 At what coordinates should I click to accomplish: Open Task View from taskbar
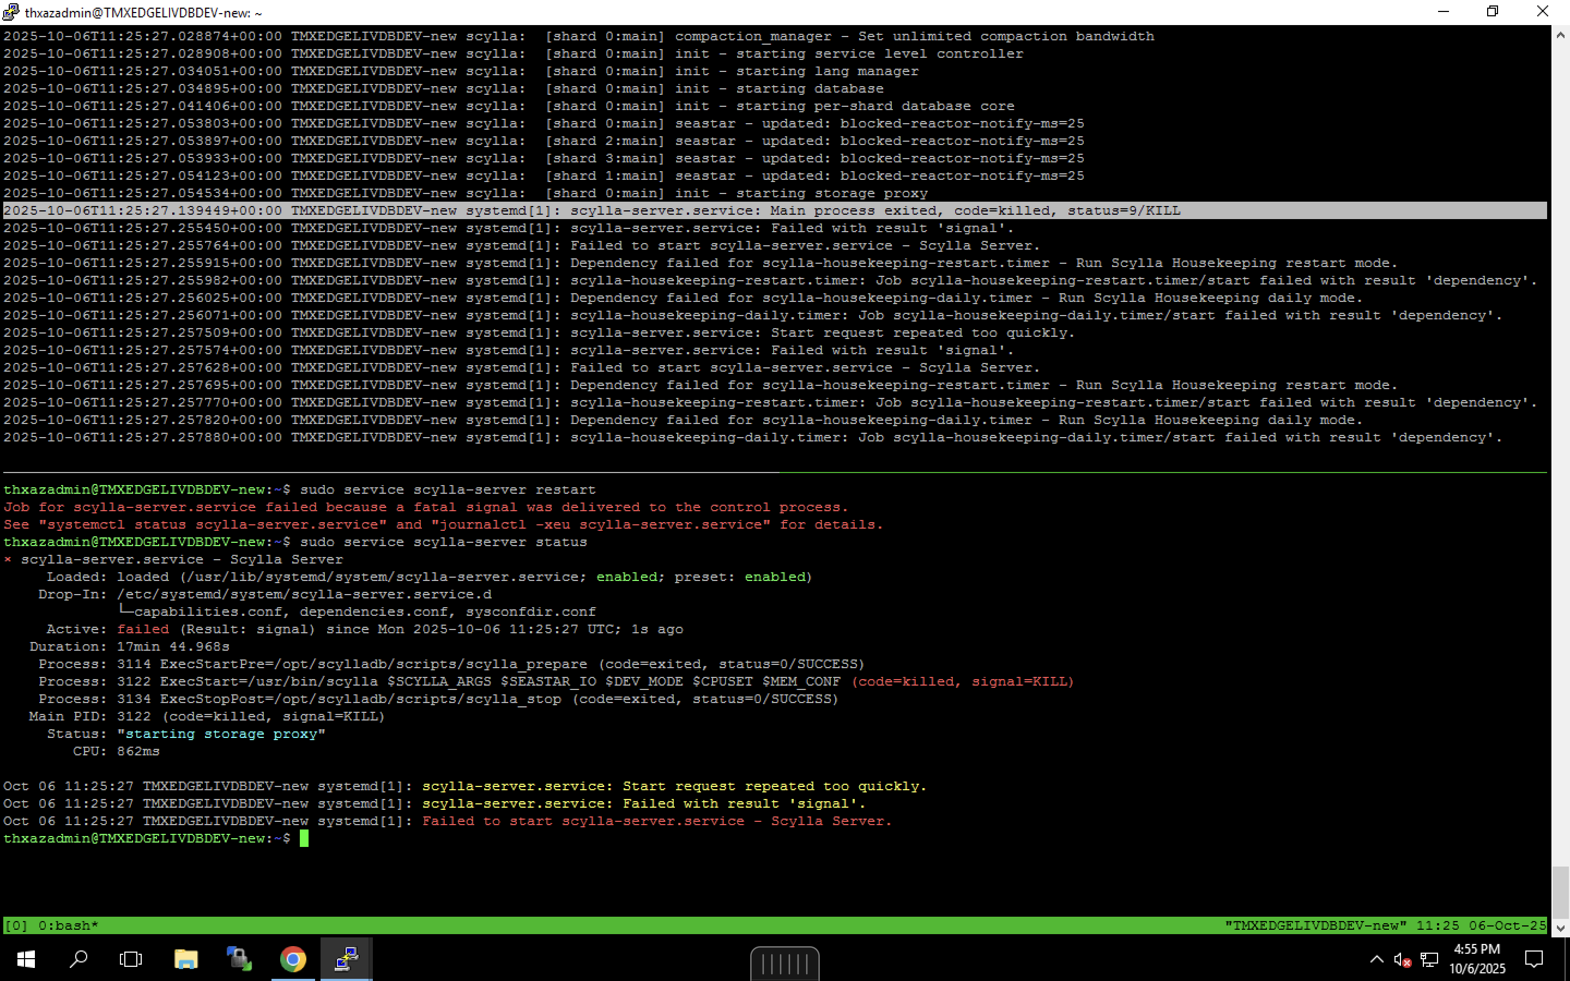click(x=130, y=959)
